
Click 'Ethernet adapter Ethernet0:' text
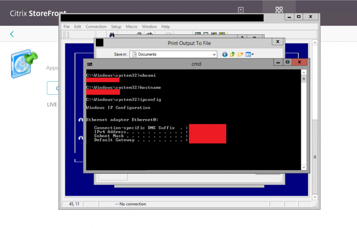pos(122,120)
